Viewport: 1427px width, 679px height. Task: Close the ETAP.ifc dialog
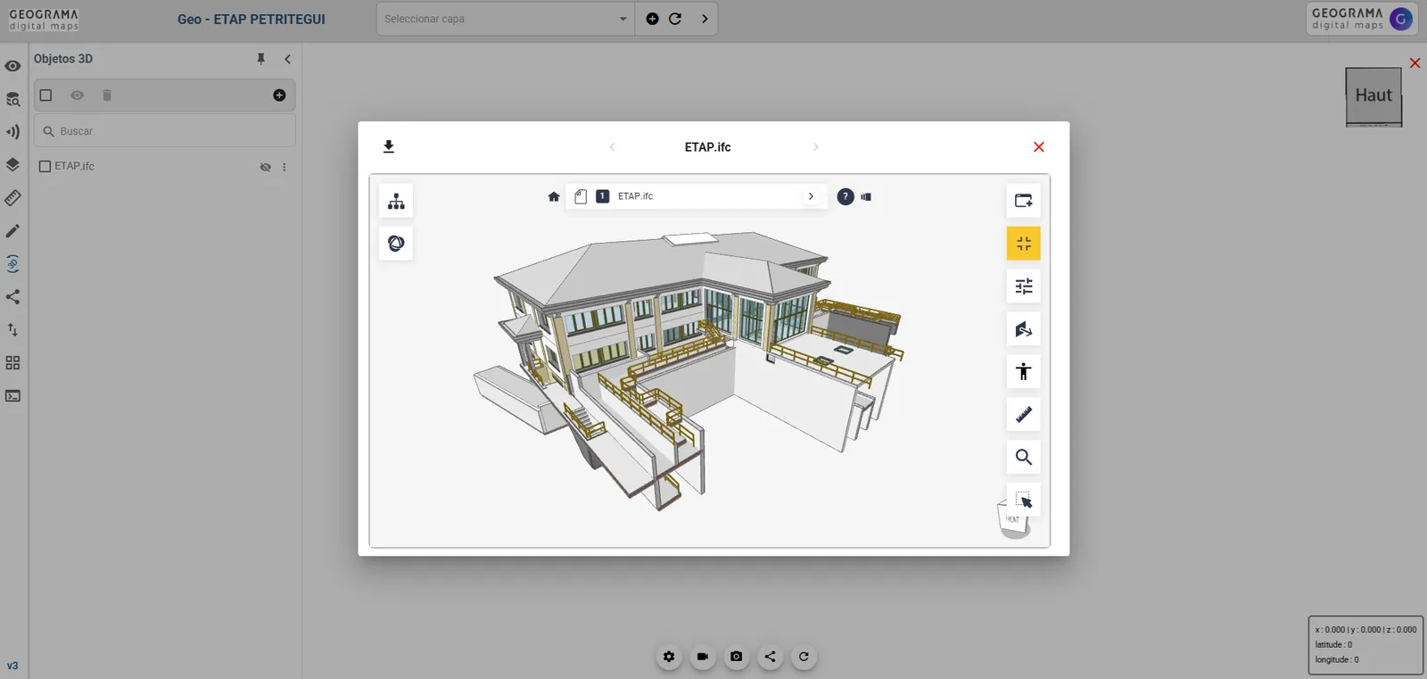tap(1039, 147)
